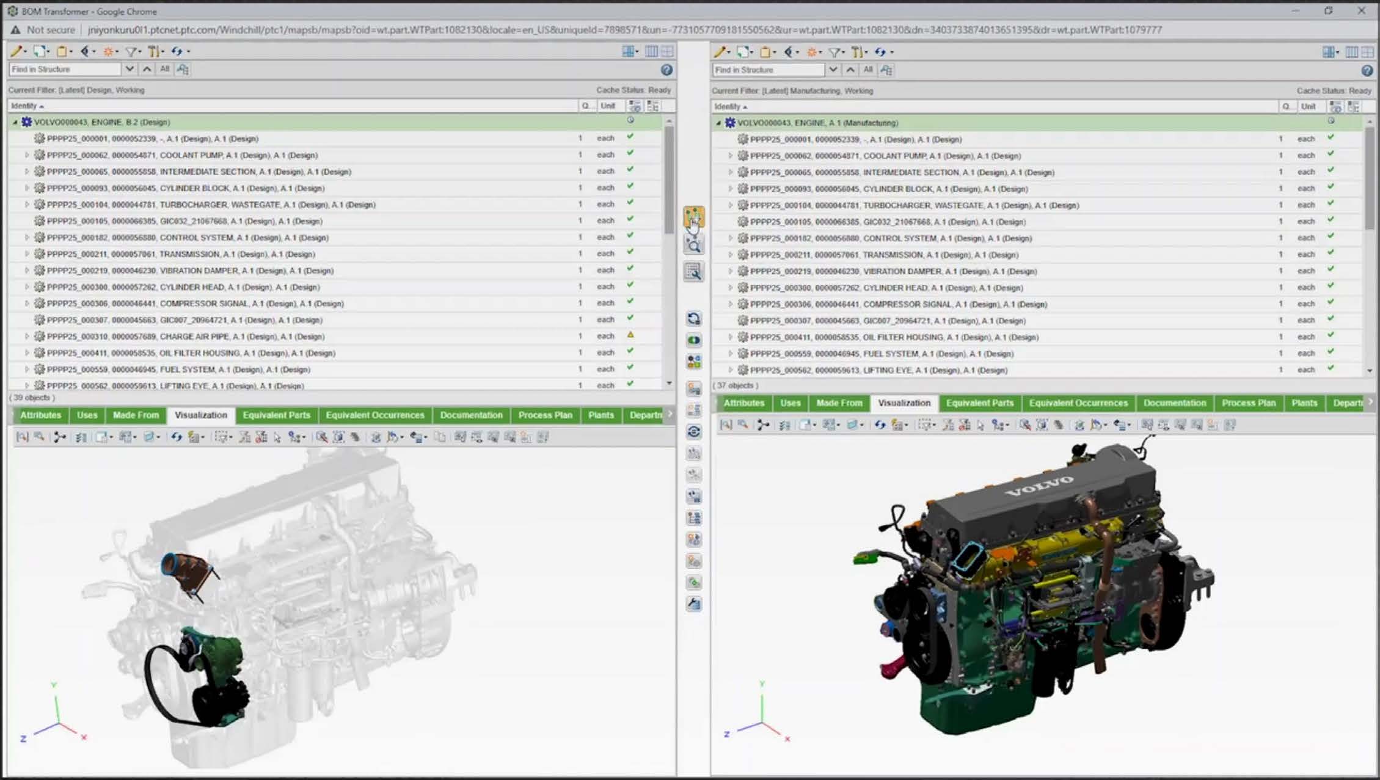Click the left Find in Structure field
The image size is (1380, 780).
point(65,69)
